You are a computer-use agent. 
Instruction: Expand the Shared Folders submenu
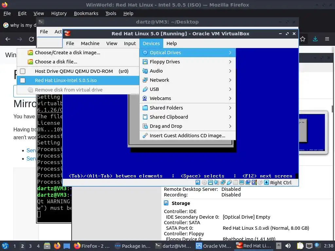click(187, 108)
